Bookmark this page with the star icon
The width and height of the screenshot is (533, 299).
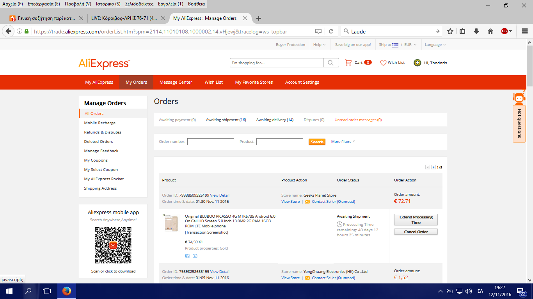450,32
